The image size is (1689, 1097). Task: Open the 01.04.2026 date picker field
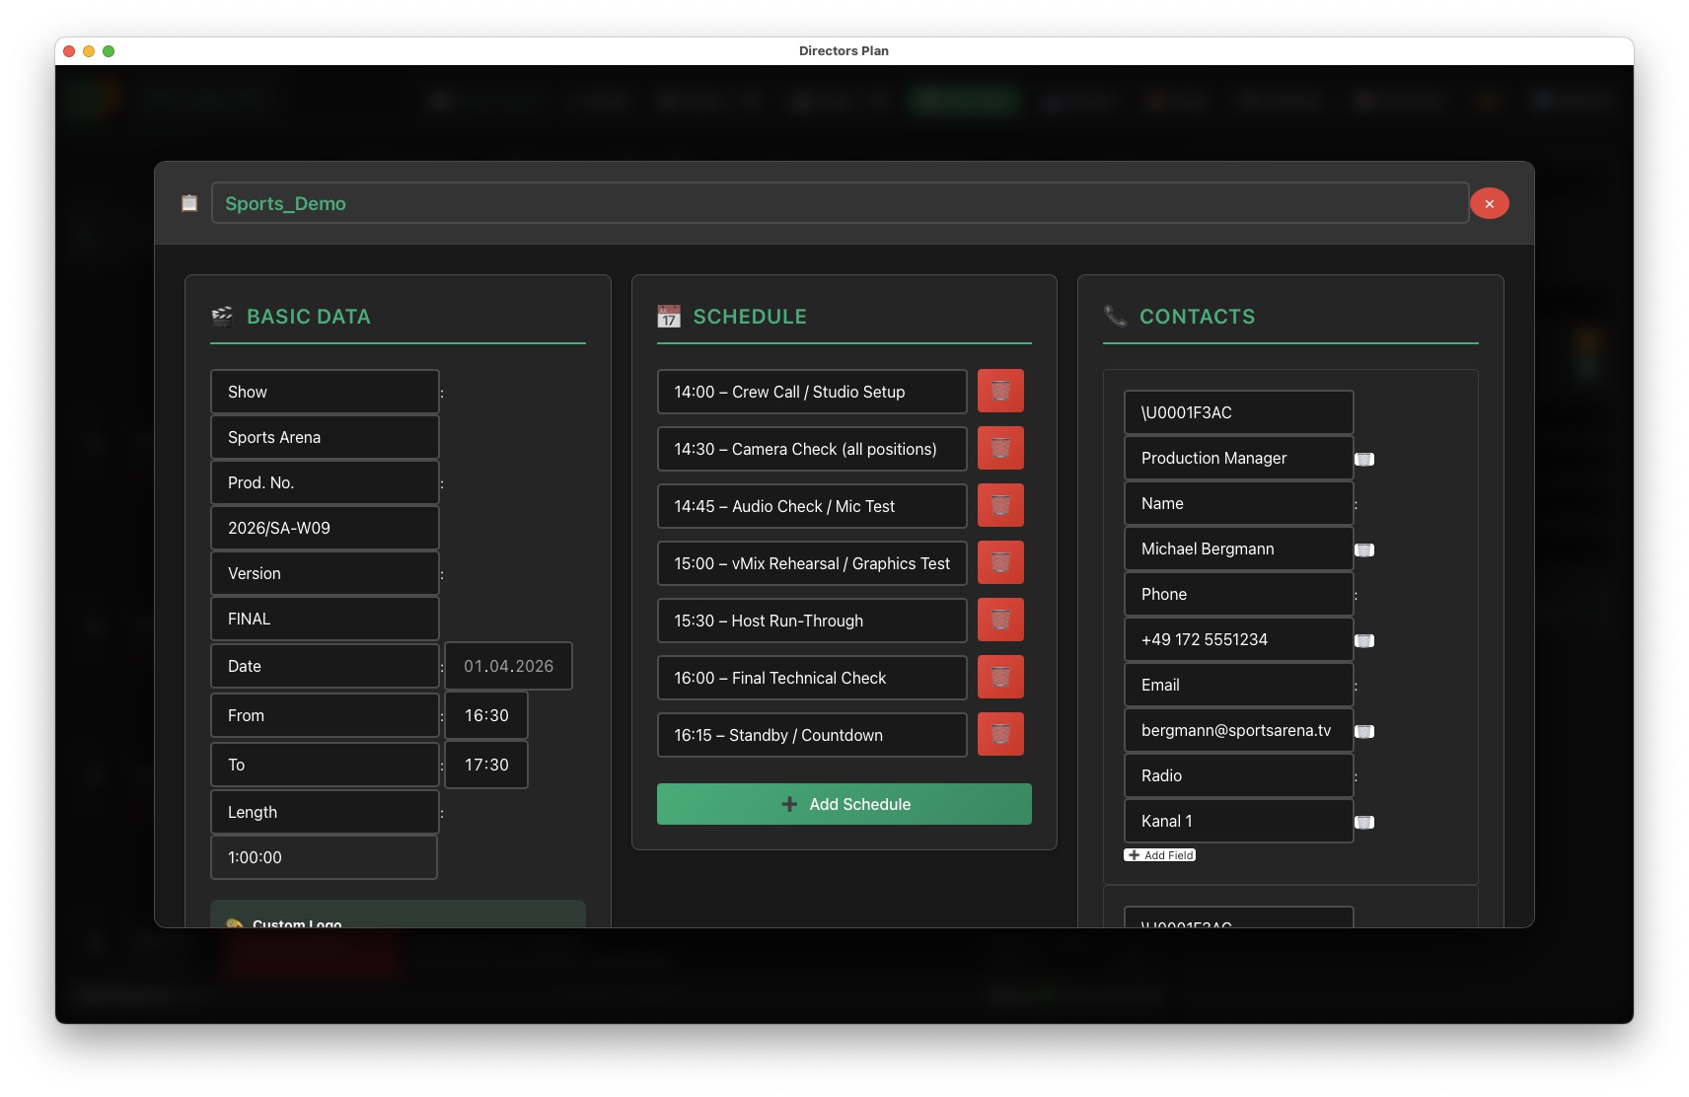click(x=508, y=666)
